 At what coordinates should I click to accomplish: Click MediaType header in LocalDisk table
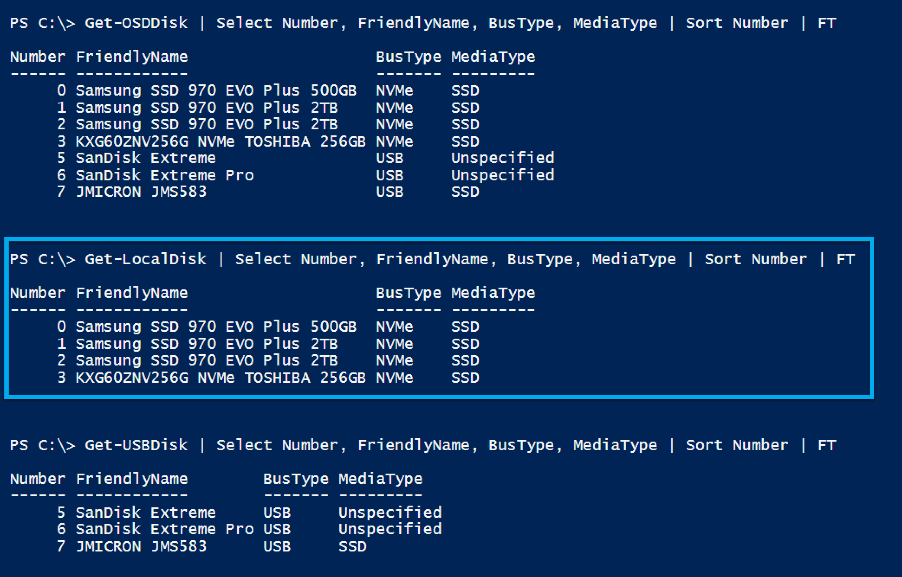pyautogui.click(x=493, y=293)
